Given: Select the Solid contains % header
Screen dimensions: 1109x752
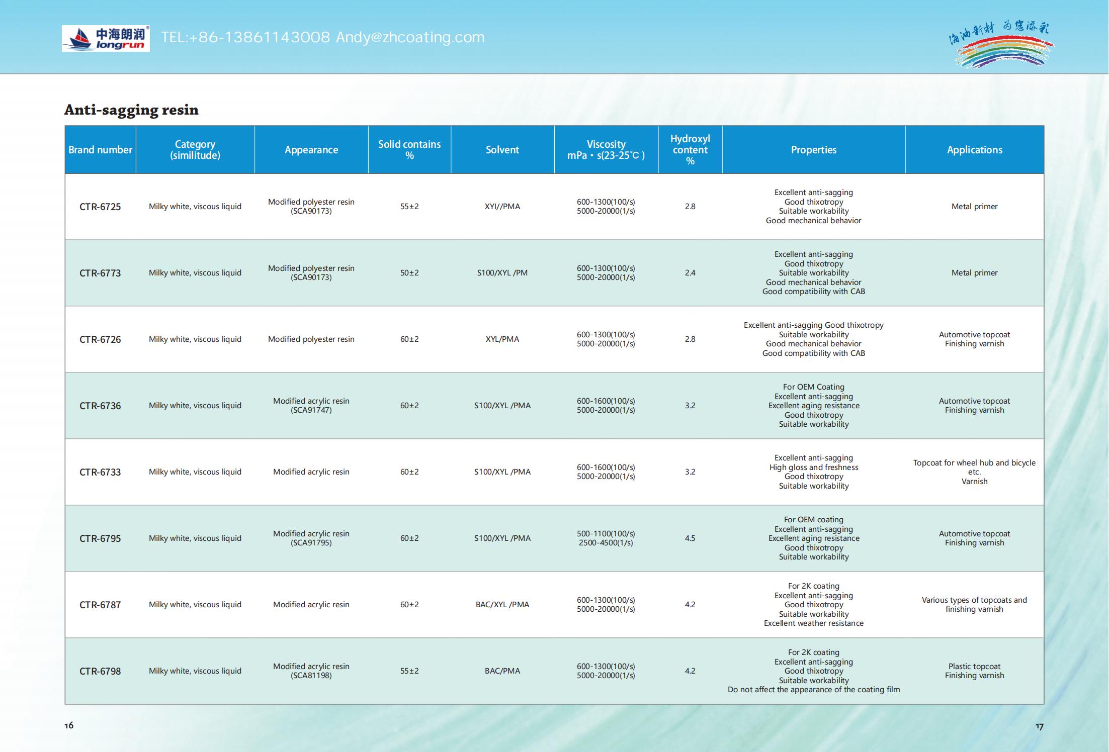Looking at the screenshot, I should coord(409,150).
